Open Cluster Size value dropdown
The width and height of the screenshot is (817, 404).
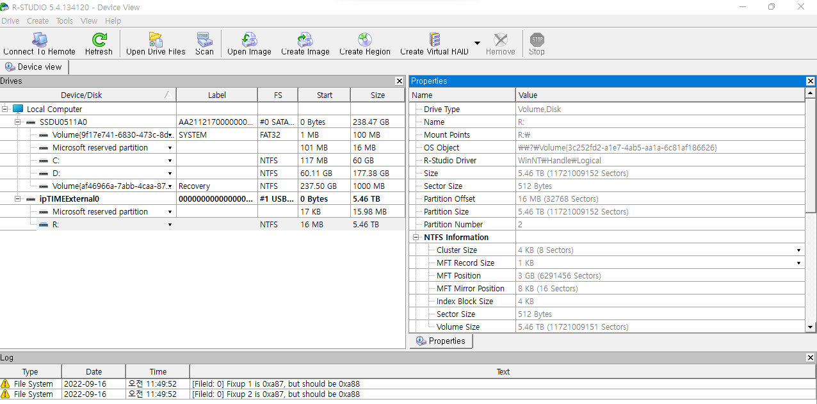(799, 250)
